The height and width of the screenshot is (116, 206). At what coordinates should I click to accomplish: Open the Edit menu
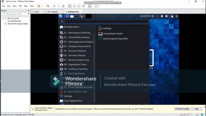tap(9, 6)
